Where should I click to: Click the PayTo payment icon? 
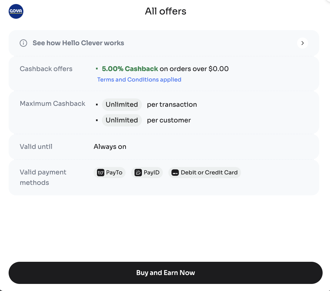click(101, 173)
